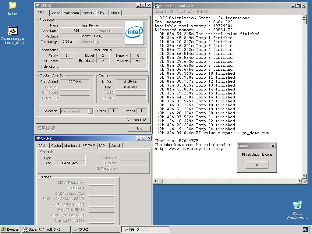The image size is (312, 234).
Task: Click the Checksum: 57644E7F line
Action: pos(176,141)
